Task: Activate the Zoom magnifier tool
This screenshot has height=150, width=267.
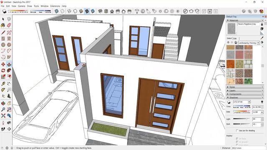Action: [x=3, y=109]
